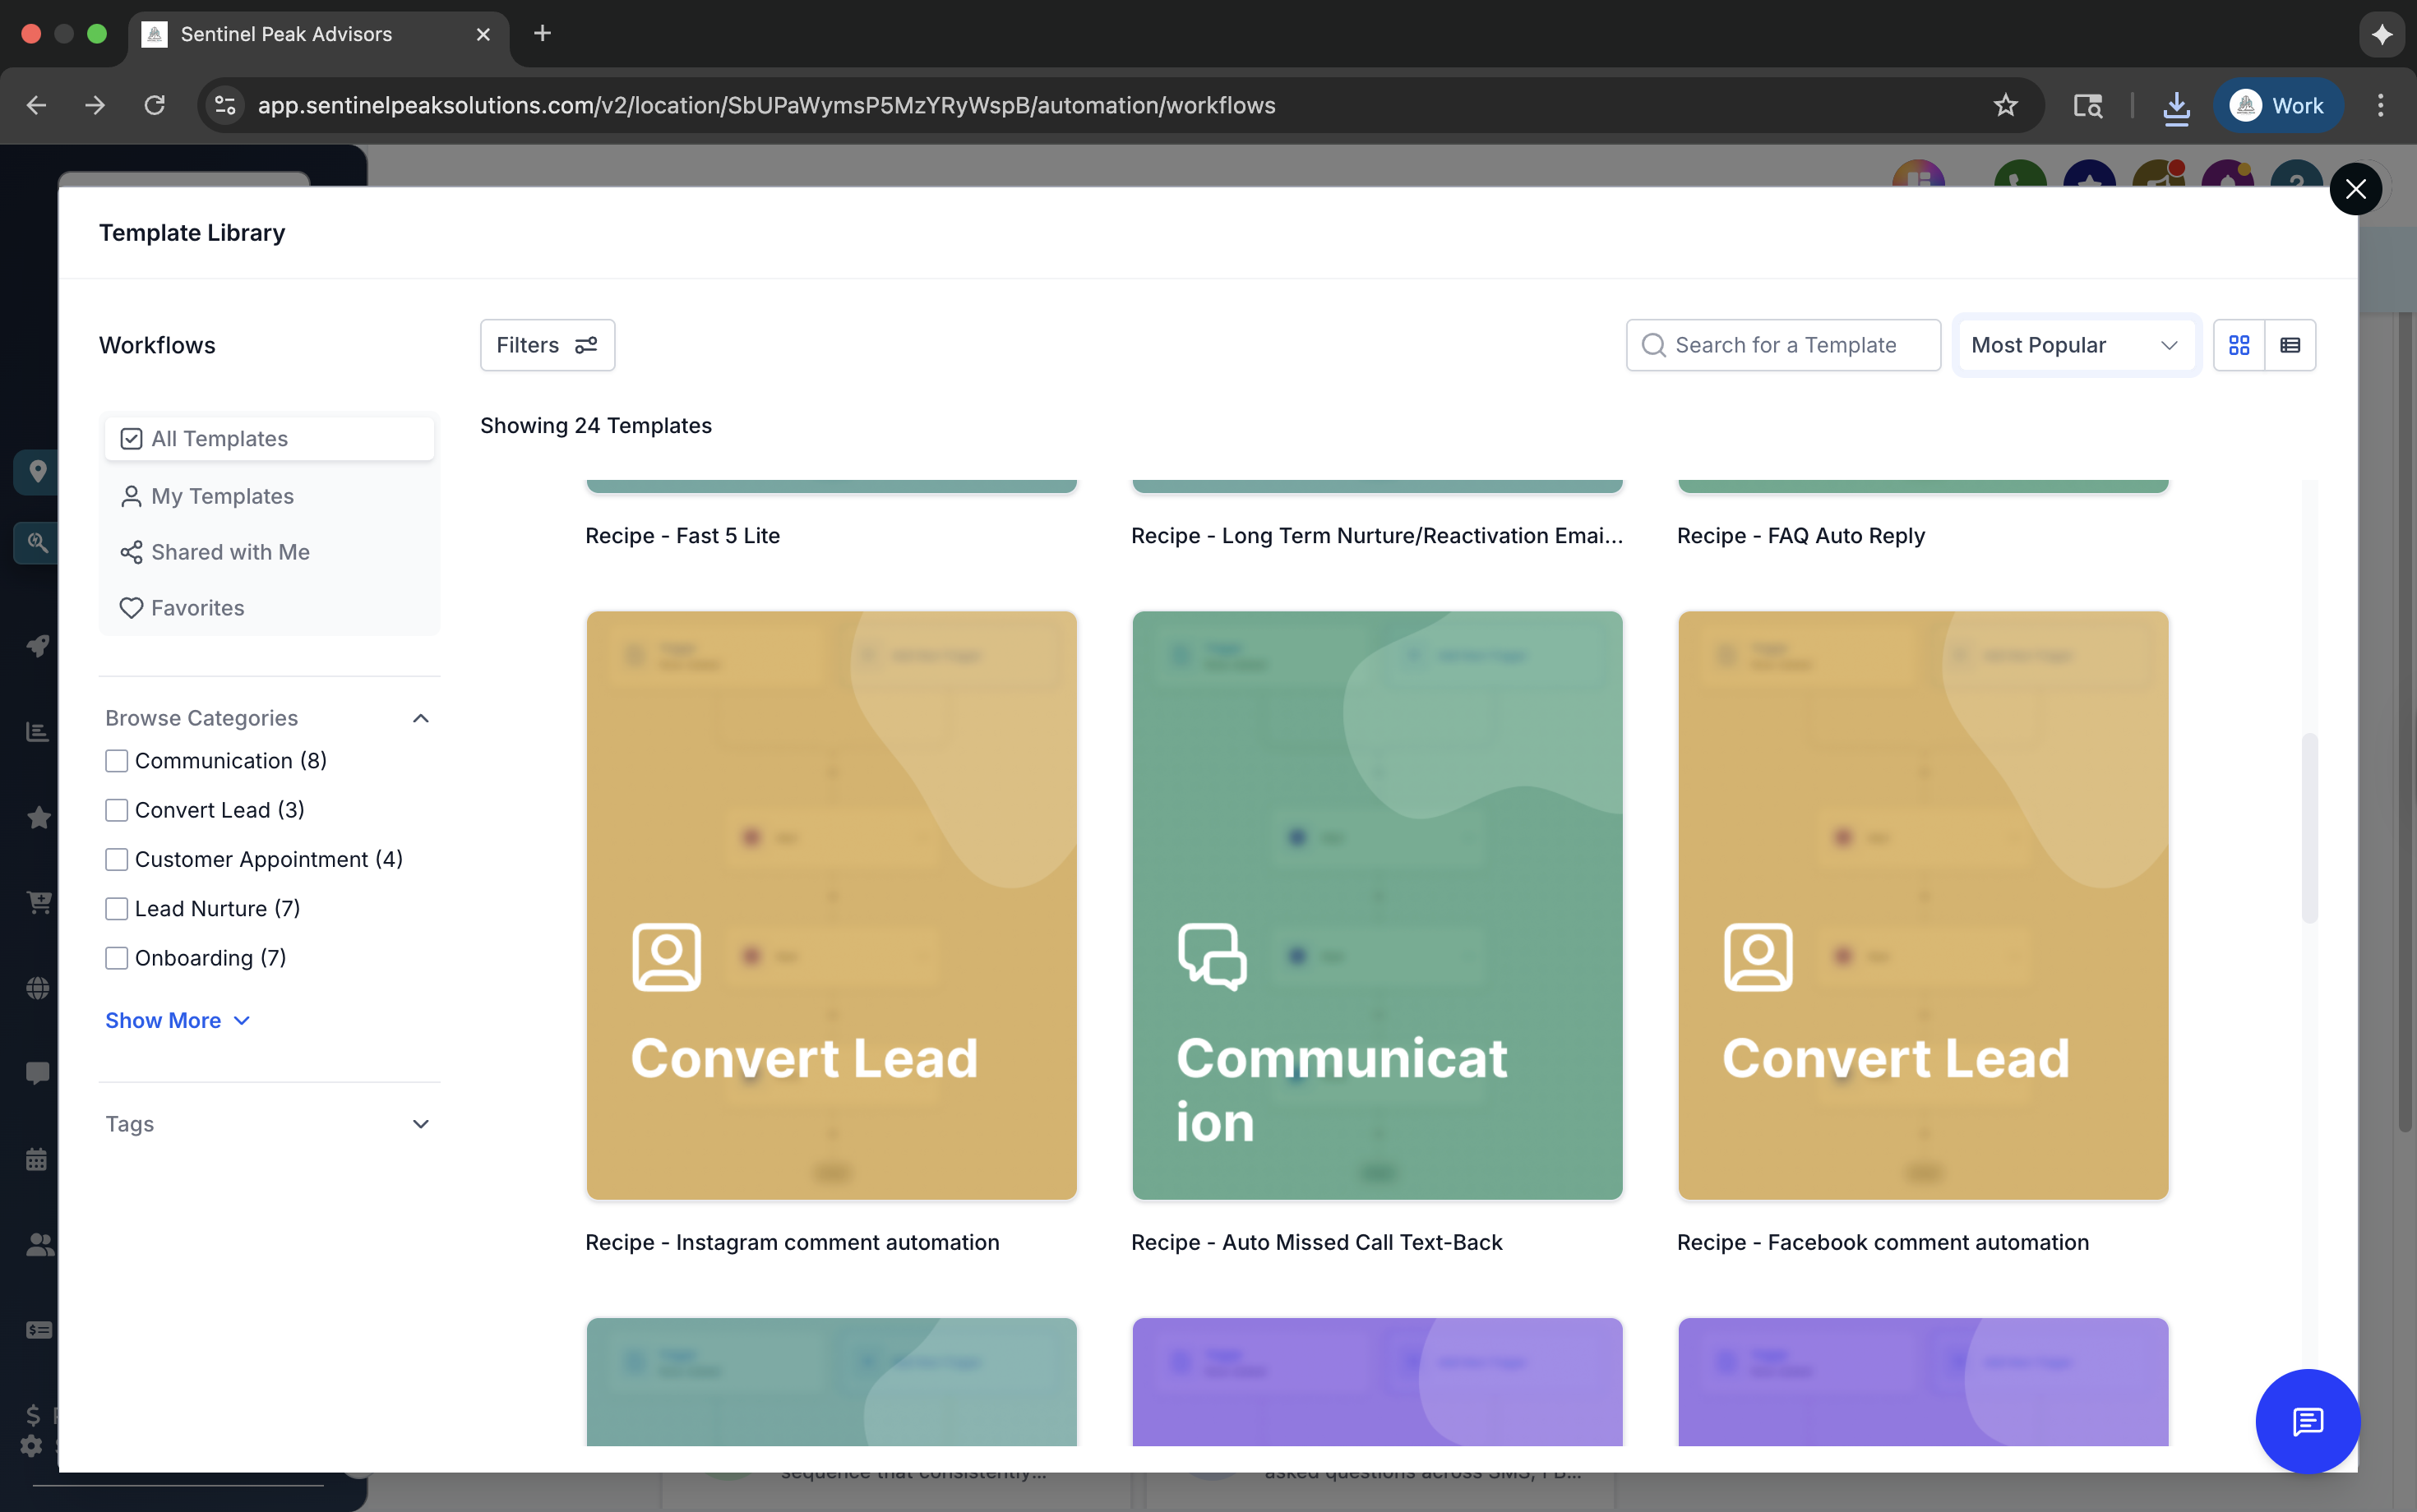Check the Communication category filter
Image resolution: width=2417 pixels, height=1512 pixels.
[116, 760]
